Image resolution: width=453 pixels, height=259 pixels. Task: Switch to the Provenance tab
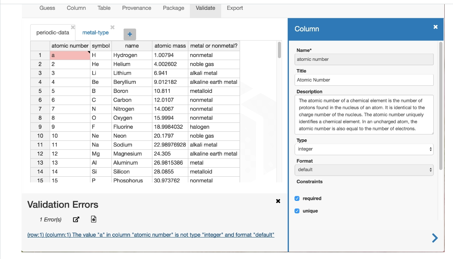137,8
